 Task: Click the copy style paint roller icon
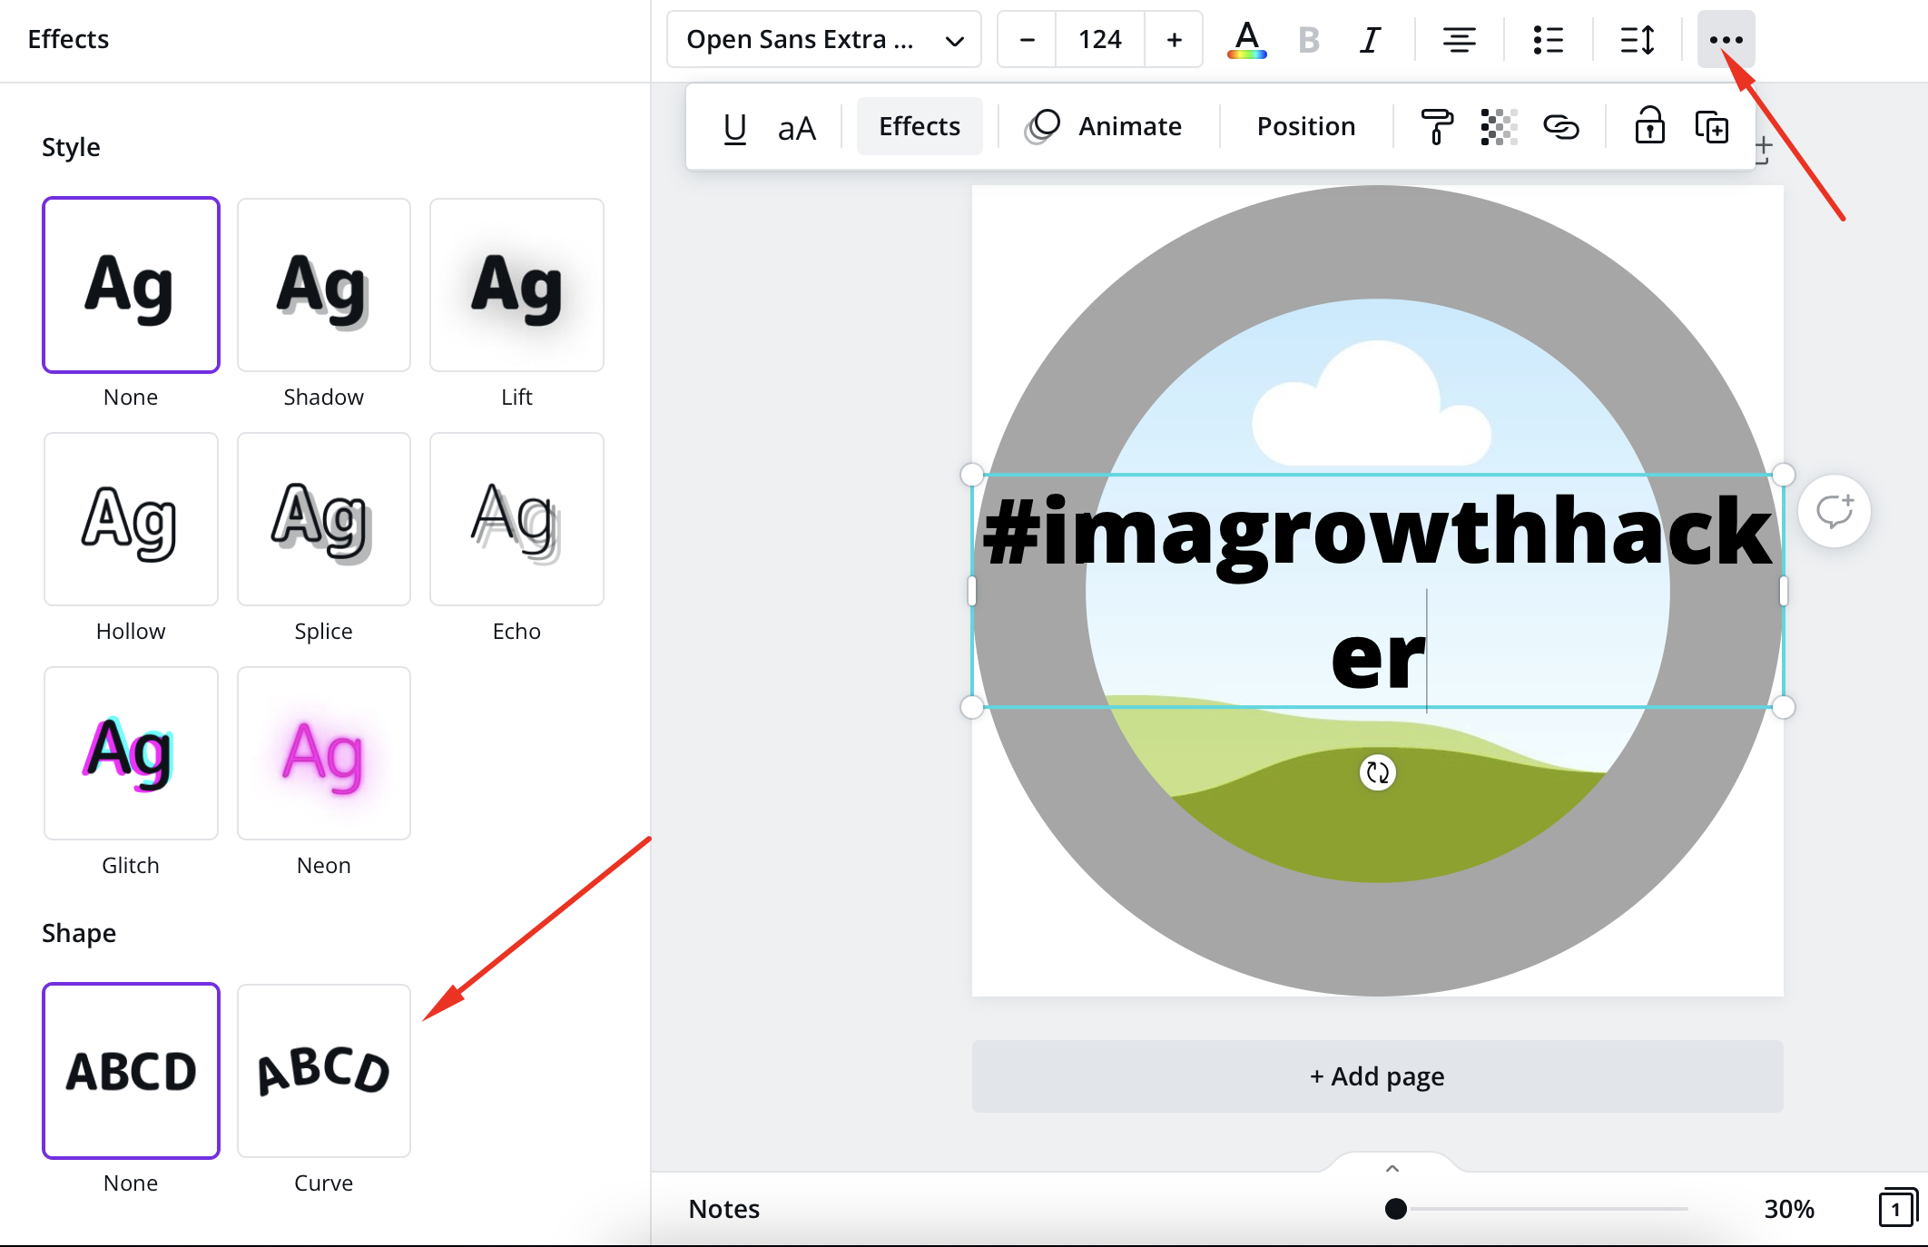(x=1436, y=126)
